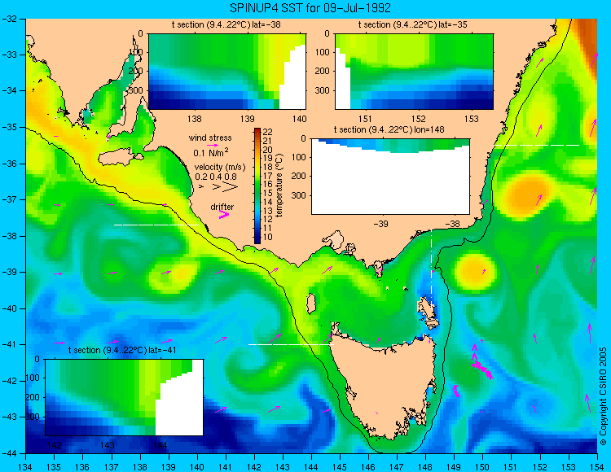
Task: Click the "t section (9.4..22°C) lat=-35" heading
Action: pyautogui.click(x=413, y=25)
